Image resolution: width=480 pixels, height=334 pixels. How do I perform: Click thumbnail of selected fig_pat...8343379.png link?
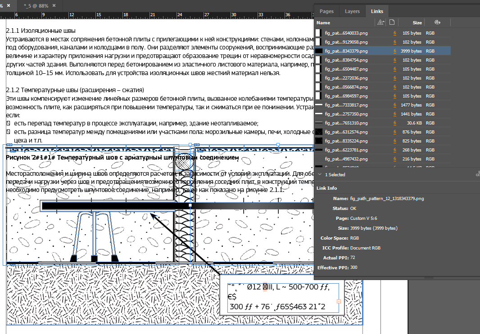(318, 51)
